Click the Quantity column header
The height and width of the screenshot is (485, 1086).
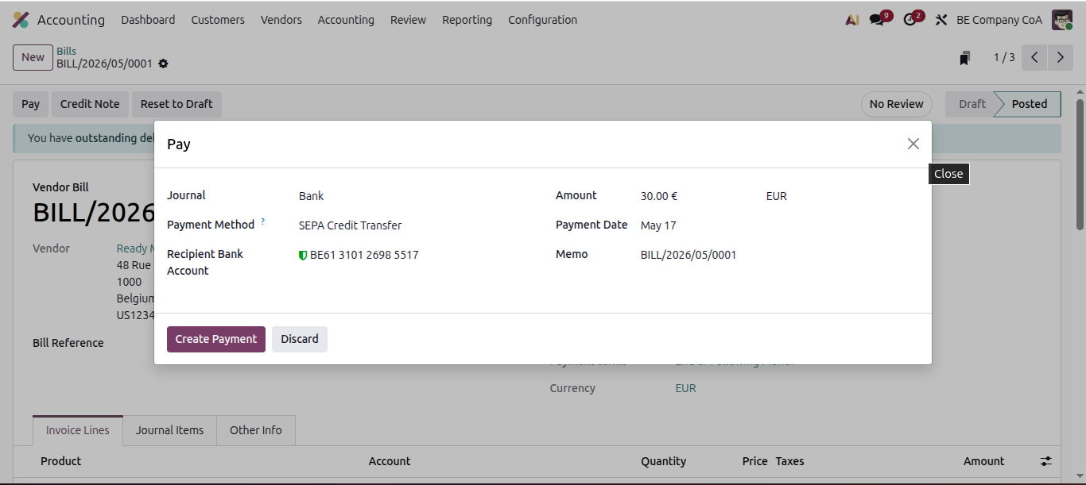tap(664, 461)
